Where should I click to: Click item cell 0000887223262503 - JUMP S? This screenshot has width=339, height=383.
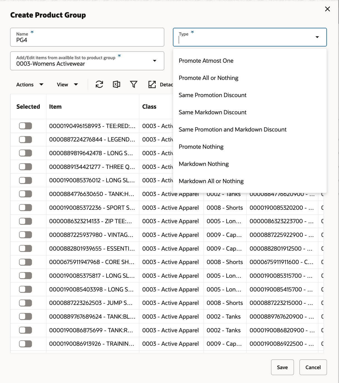click(x=93, y=303)
